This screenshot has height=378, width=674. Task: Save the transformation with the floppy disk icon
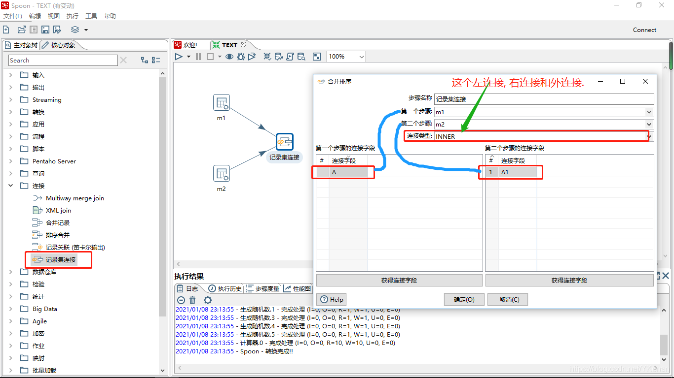45,30
